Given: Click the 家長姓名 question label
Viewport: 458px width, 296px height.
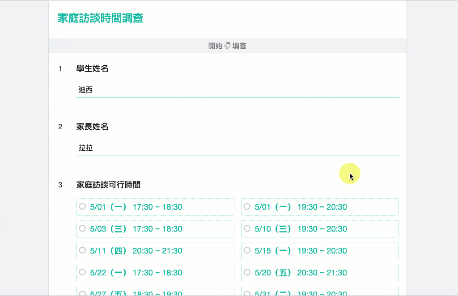Looking at the screenshot, I should pos(92,127).
